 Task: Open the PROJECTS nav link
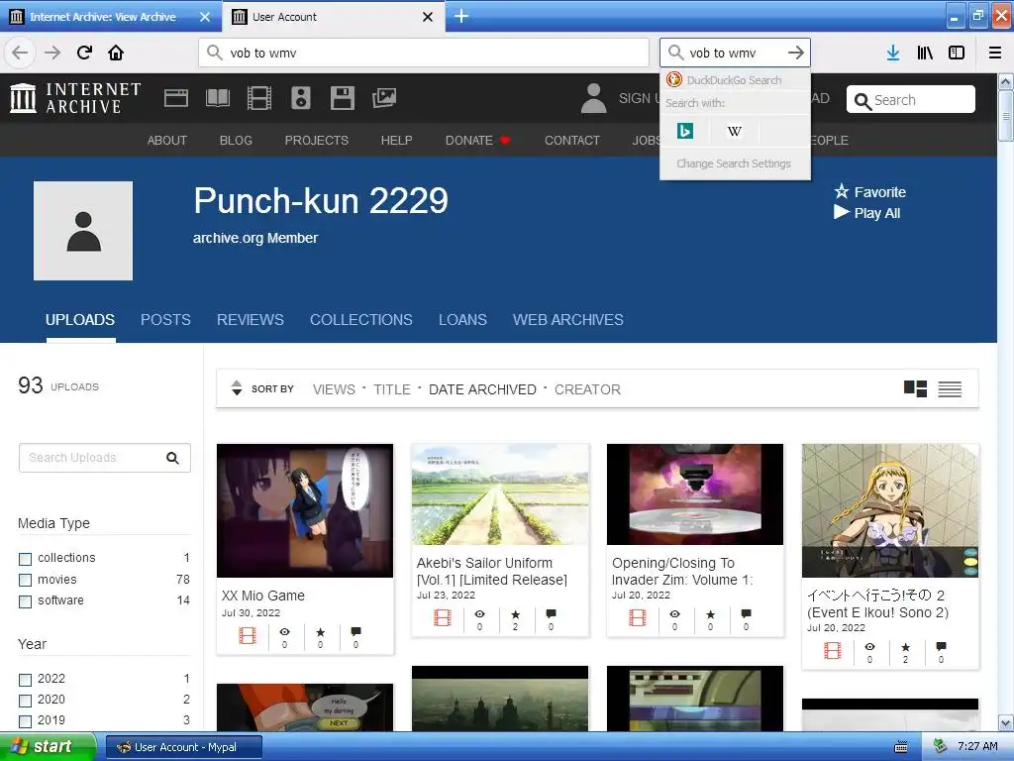(317, 141)
